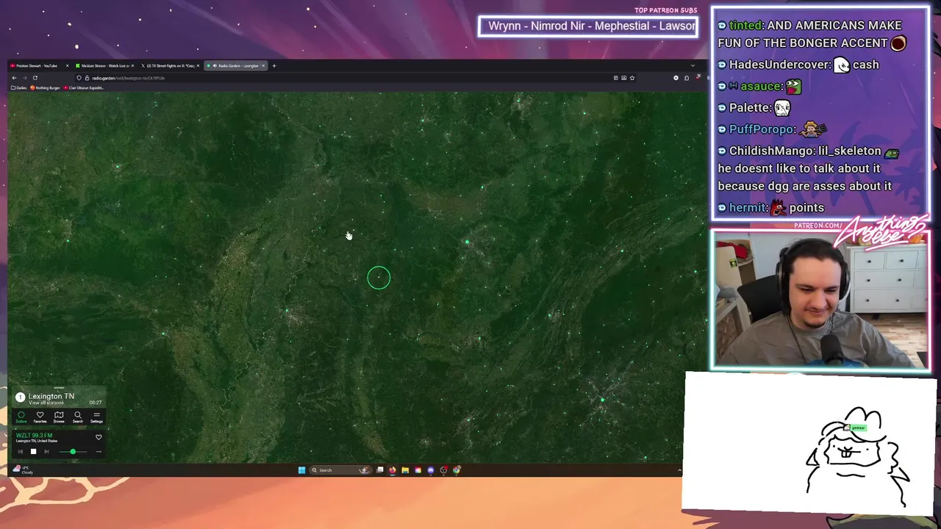Collapse the Radio Garden panel handle
The height and width of the screenshot is (529, 941).
pos(59,388)
